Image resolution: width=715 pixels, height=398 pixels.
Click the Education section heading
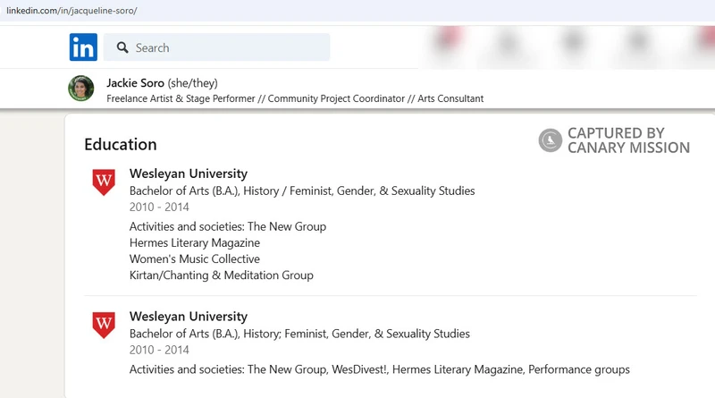pos(121,144)
